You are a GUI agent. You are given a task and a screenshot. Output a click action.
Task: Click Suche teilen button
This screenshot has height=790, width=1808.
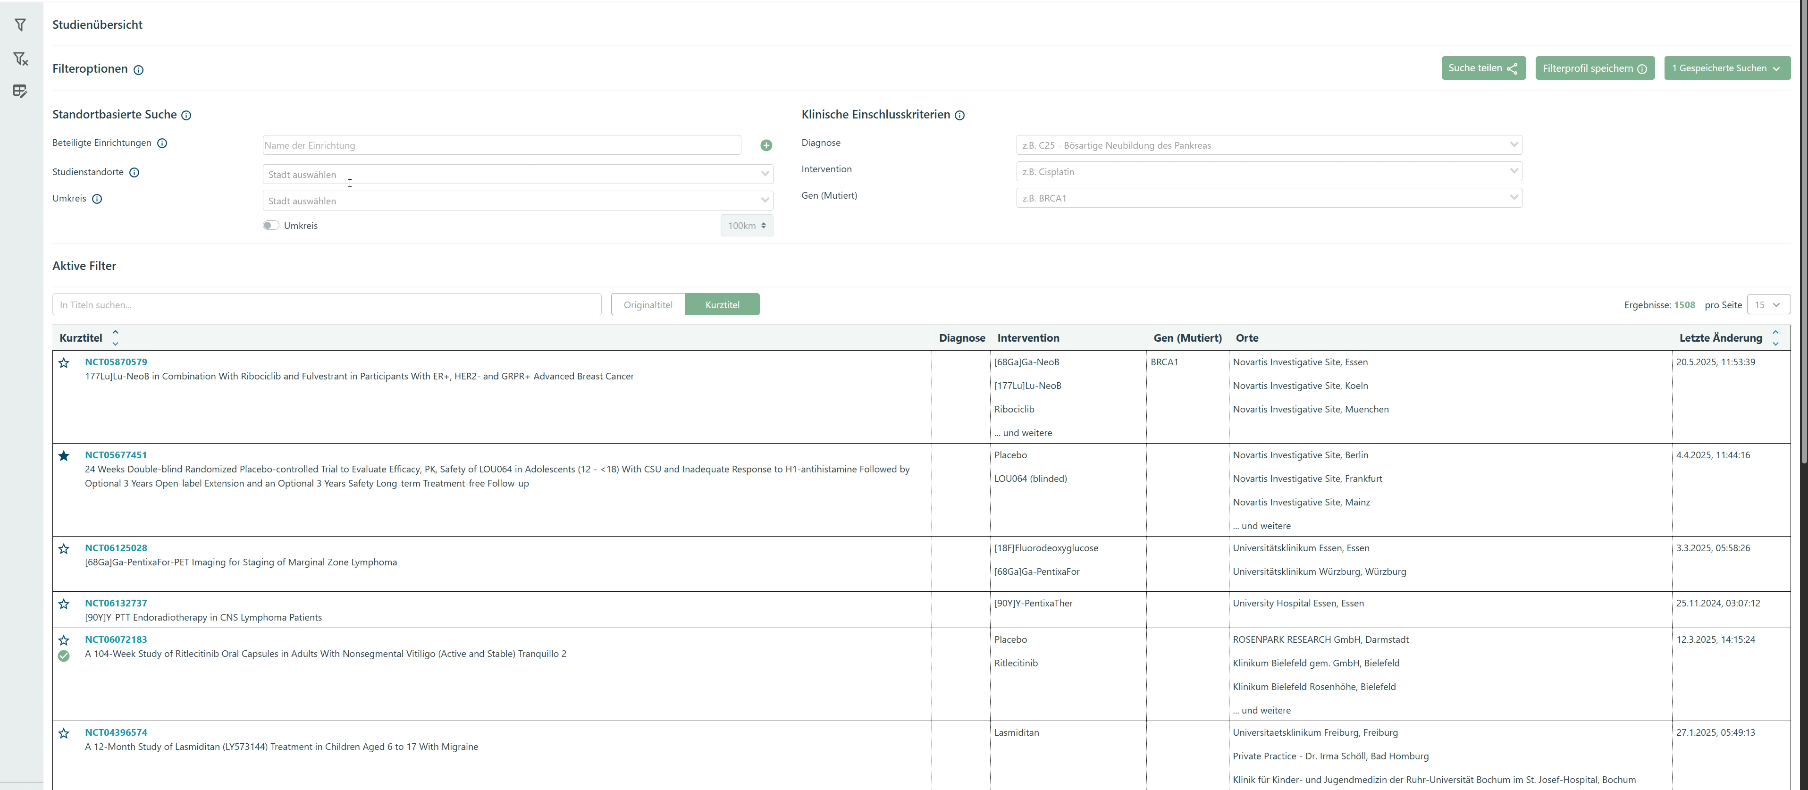tap(1483, 68)
